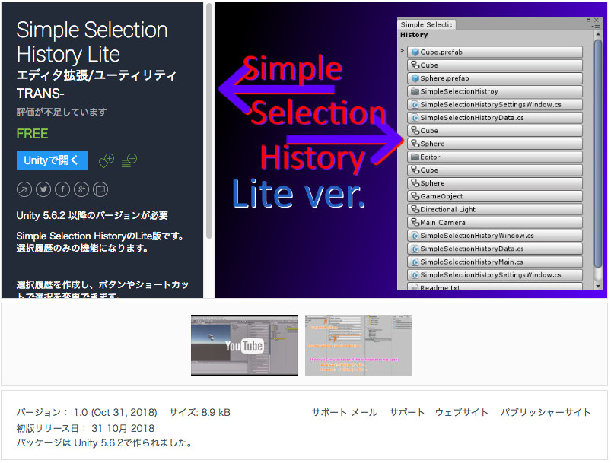The image size is (611, 463).
Task: Select Sphere.prefab in the History list
Action: pyautogui.click(x=495, y=78)
